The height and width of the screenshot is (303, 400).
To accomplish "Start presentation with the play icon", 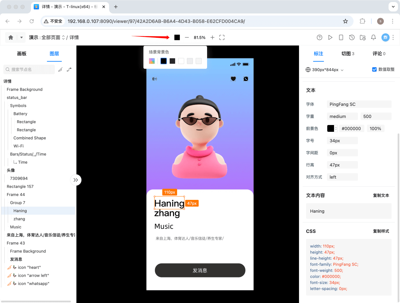I will (x=330, y=37).
